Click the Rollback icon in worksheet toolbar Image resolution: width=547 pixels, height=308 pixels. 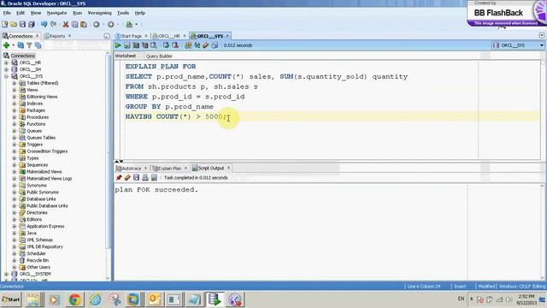(x=175, y=45)
